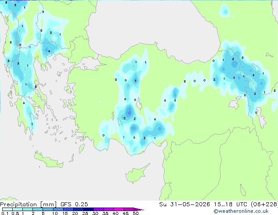Click the 'Precipitation [mm]' title text
Image resolution: width=278 pixels, height=215 pixels.
29,204
